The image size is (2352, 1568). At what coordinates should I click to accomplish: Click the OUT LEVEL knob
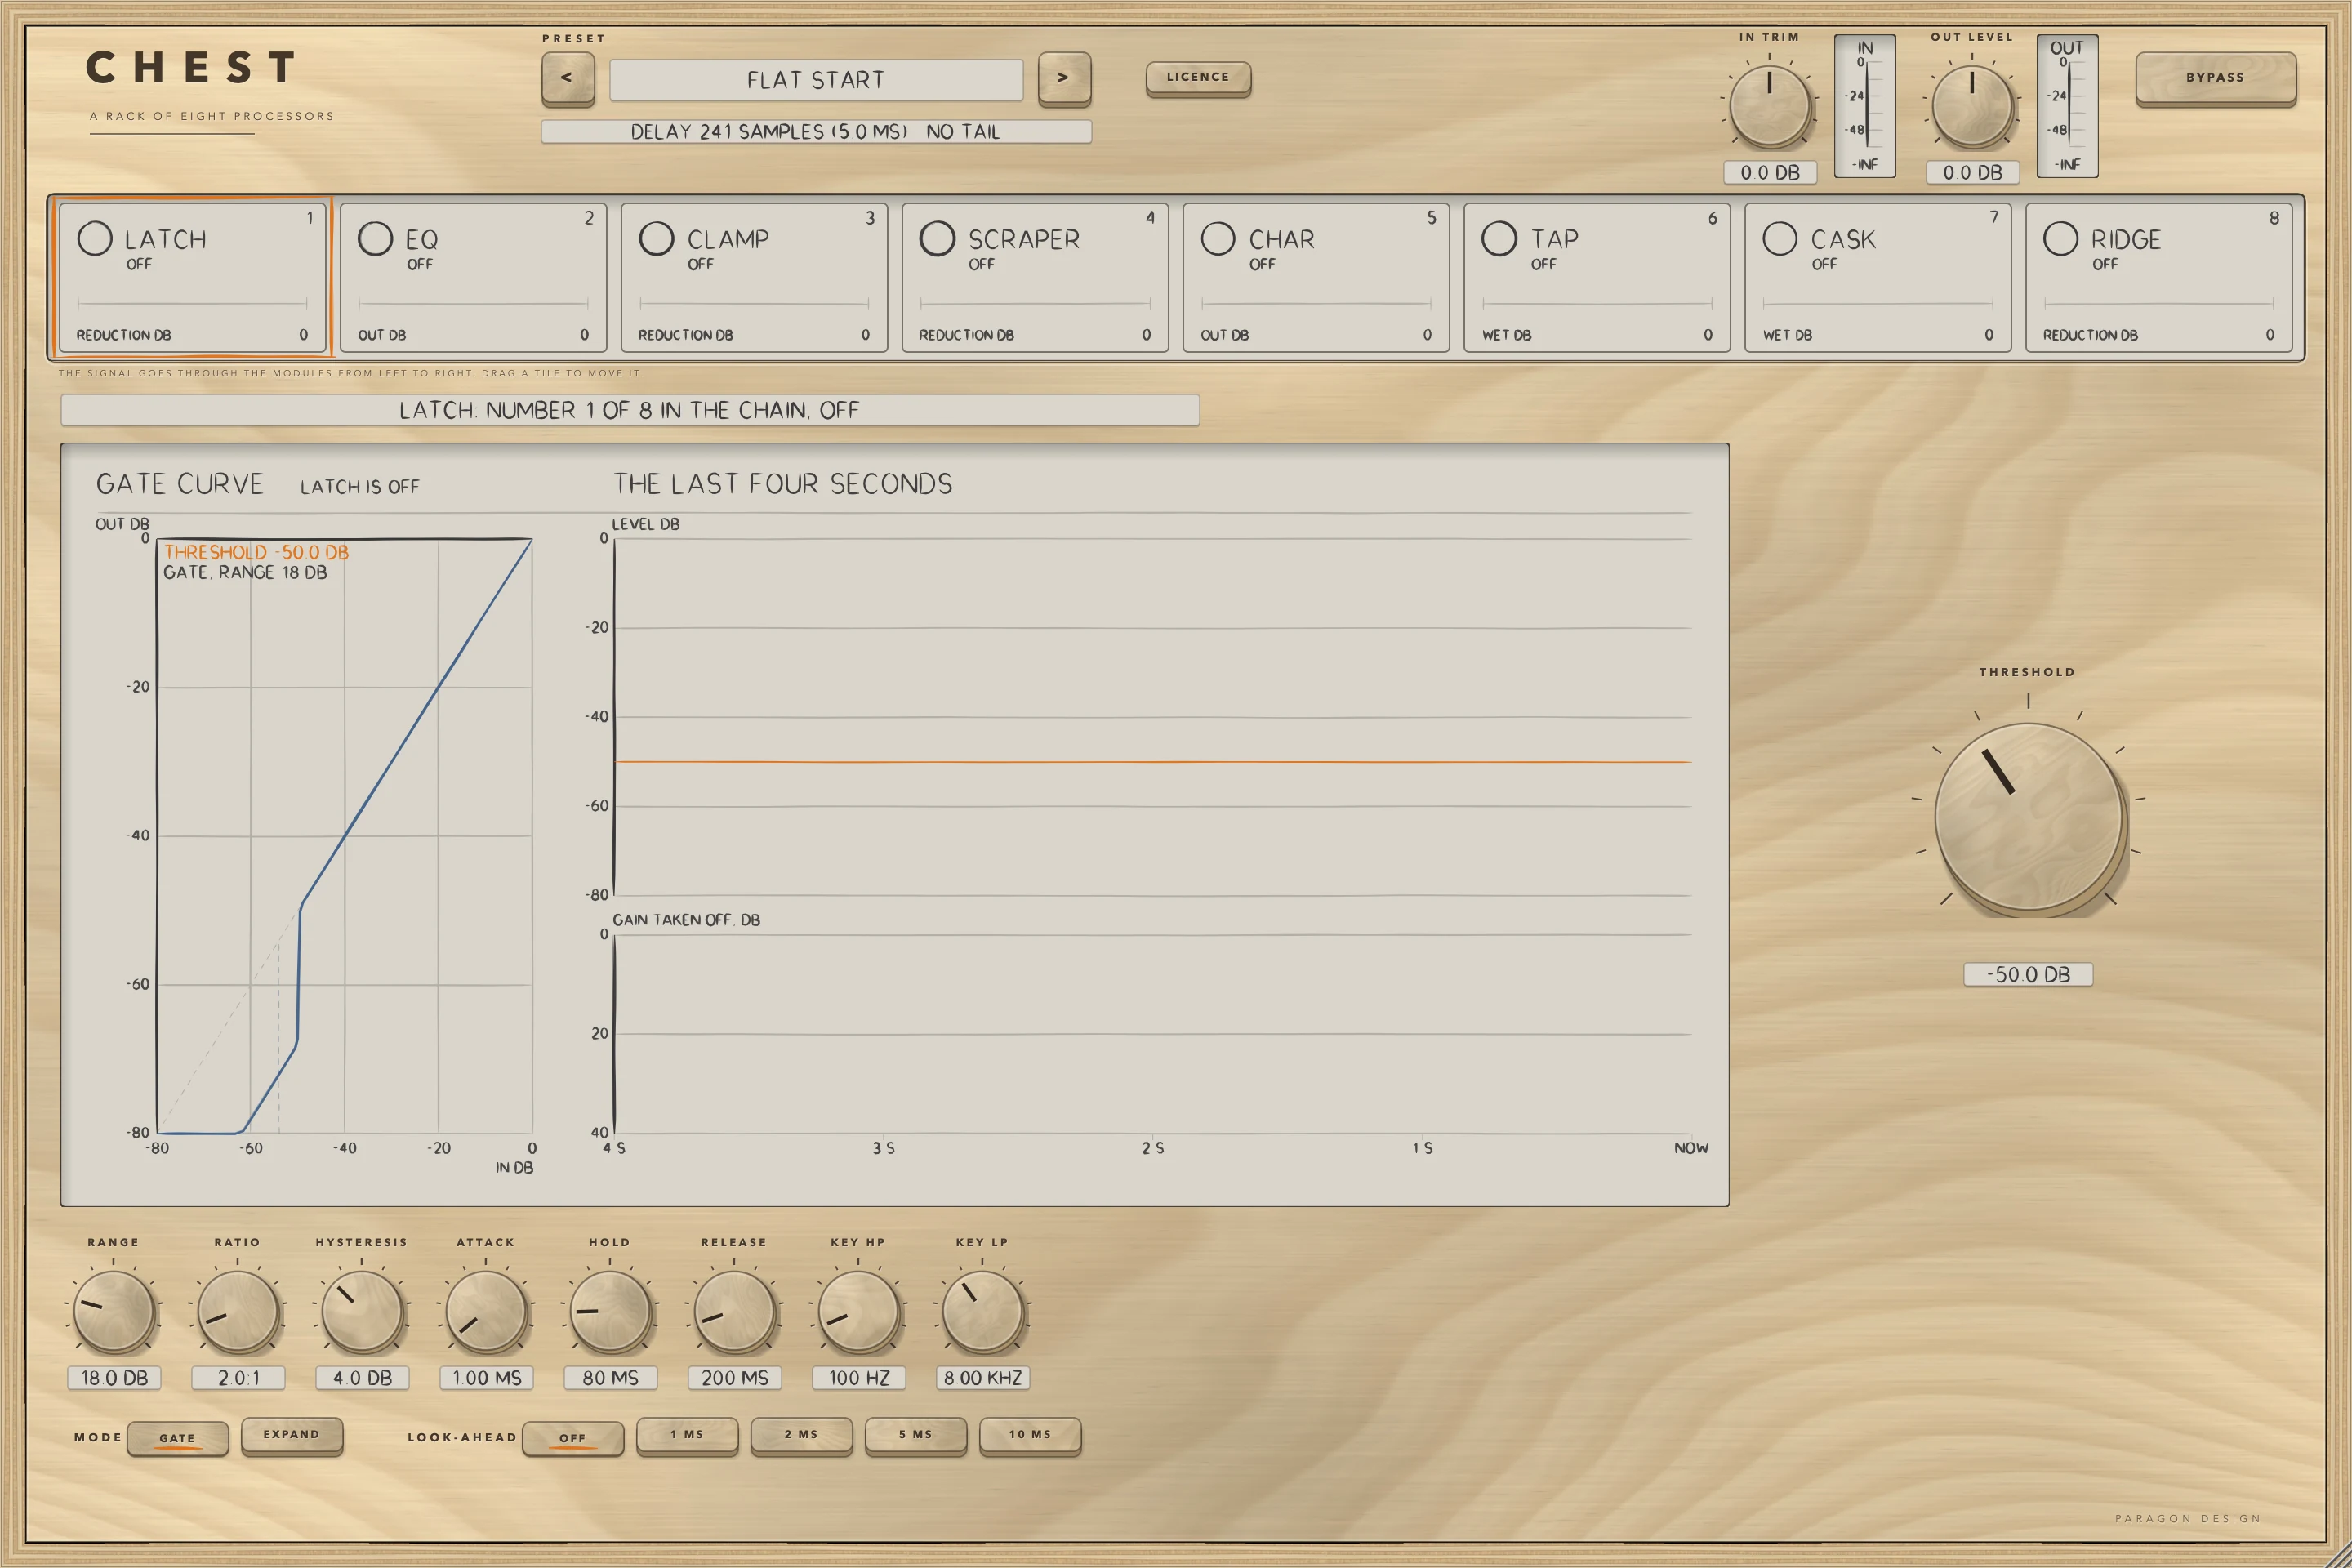(x=1972, y=106)
